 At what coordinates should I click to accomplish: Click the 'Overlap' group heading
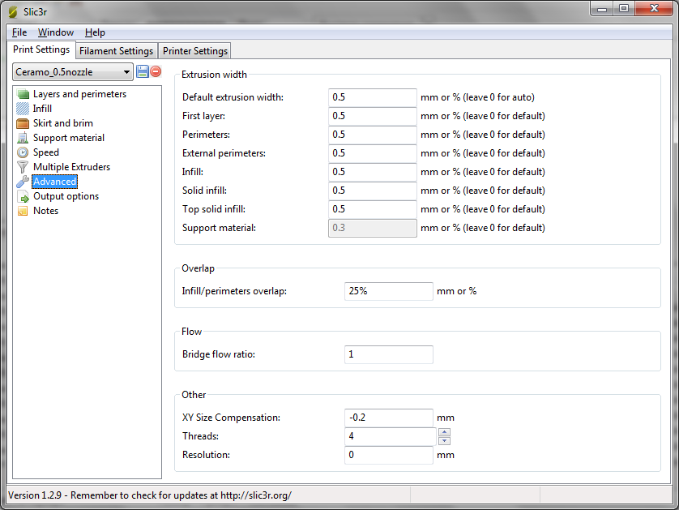tap(198, 268)
